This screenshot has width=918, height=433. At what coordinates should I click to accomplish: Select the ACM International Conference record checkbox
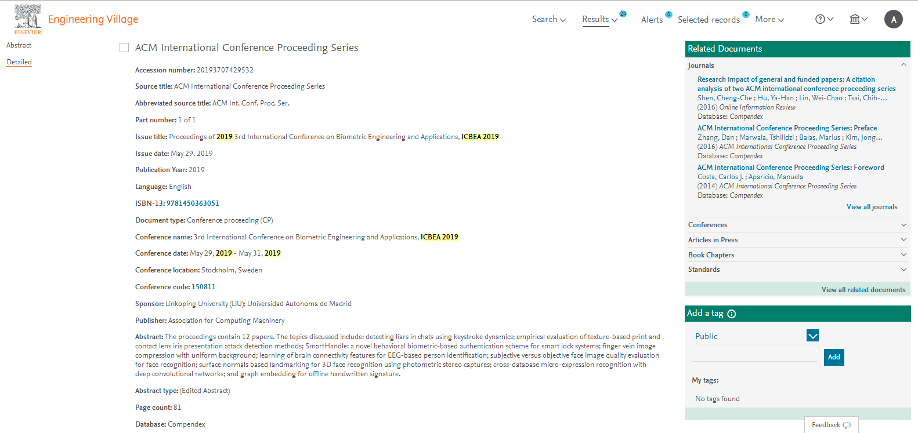click(x=124, y=48)
